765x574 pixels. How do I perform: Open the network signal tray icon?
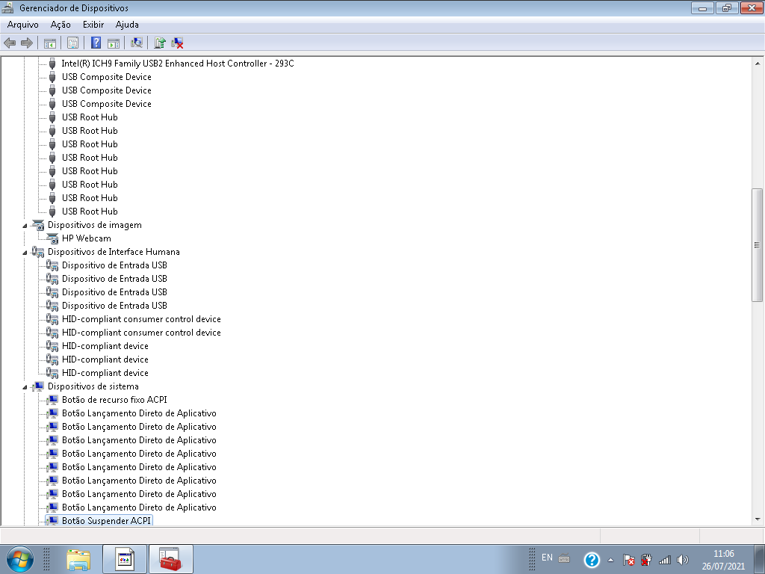pyautogui.click(x=664, y=560)
